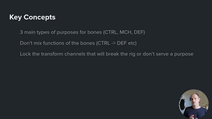Click the word rig in the third bullet

[132, 54]
